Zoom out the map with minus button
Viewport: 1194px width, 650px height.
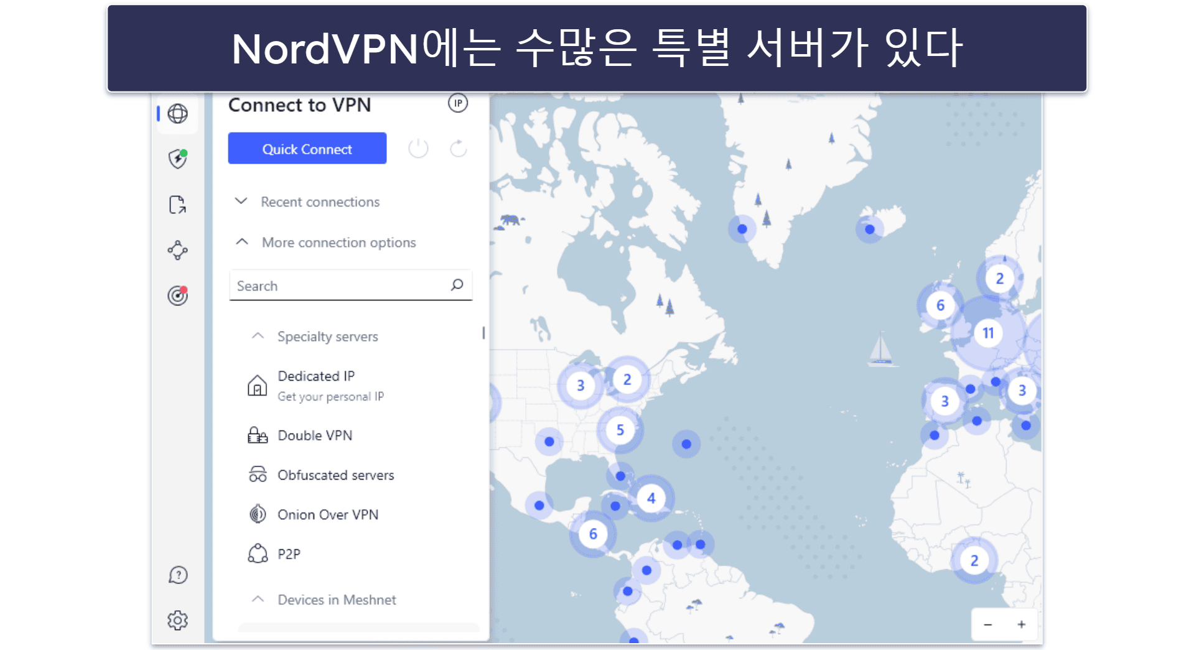point(988,624)
